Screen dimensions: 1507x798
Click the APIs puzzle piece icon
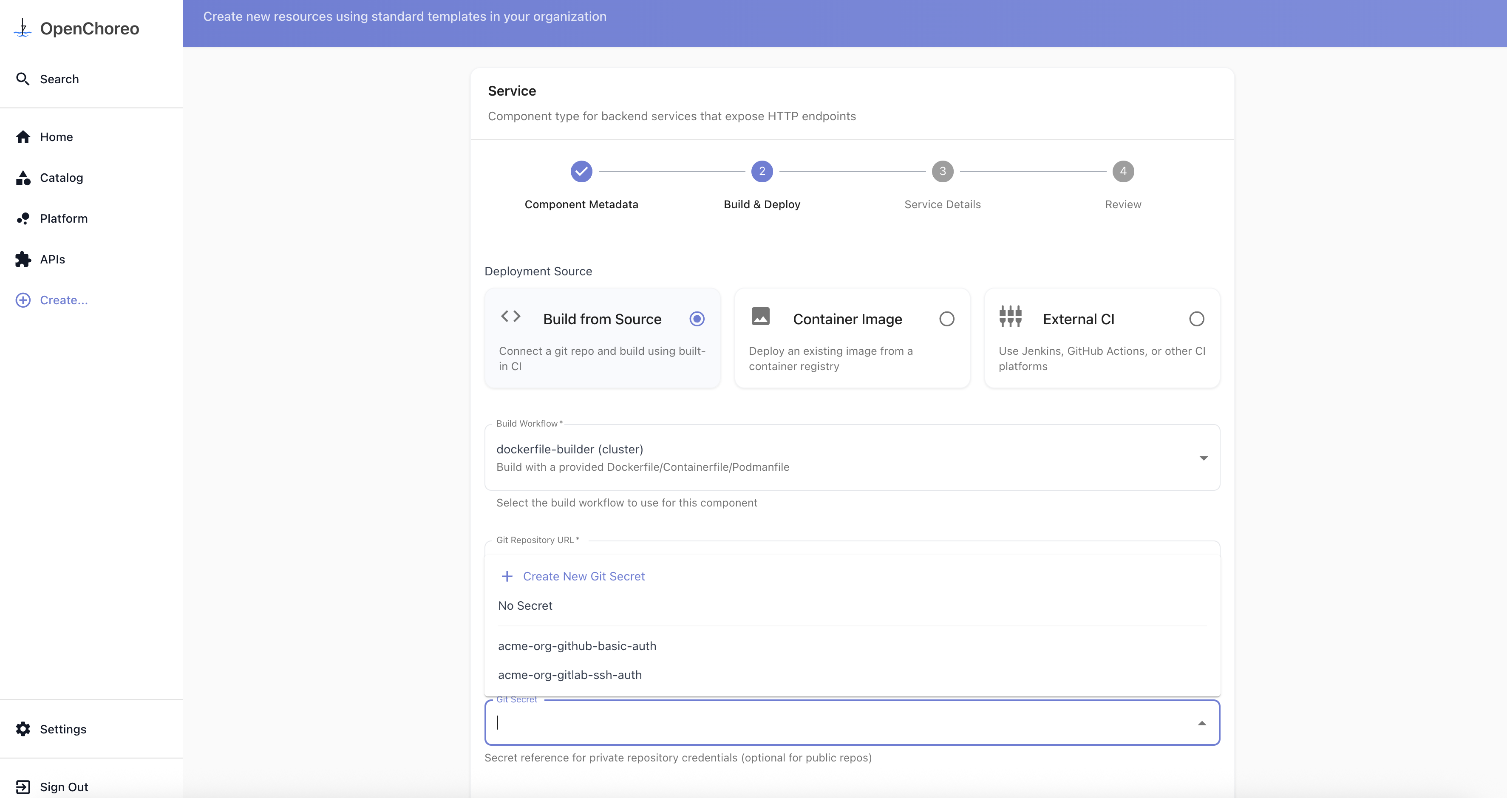point(23,259)
